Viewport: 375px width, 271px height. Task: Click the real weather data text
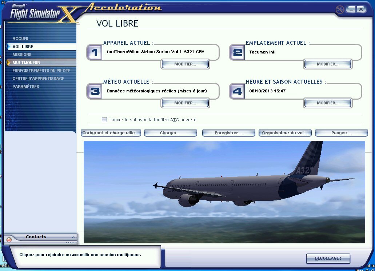(157, 91)
